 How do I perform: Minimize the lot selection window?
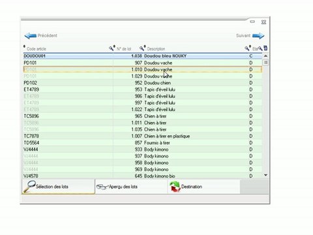pos(252,22)
